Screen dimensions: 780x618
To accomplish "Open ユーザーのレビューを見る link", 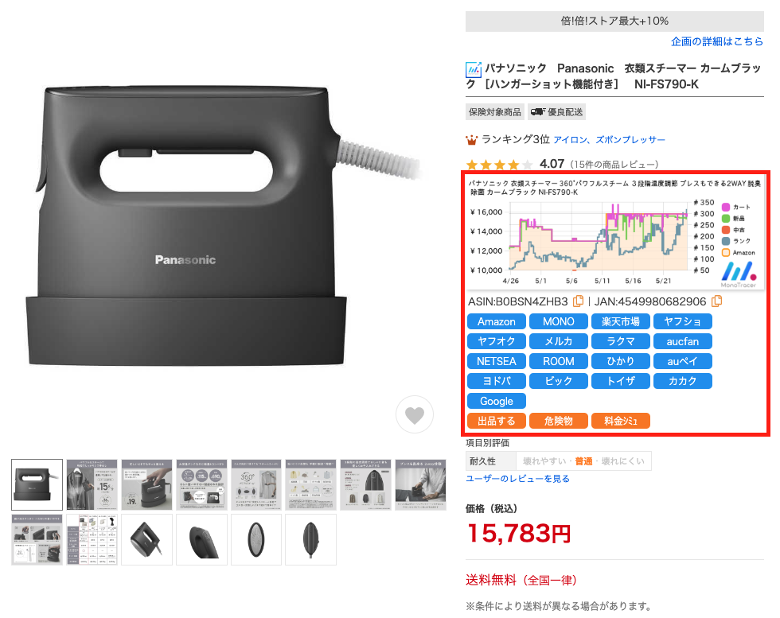I will tap(517, 479).
